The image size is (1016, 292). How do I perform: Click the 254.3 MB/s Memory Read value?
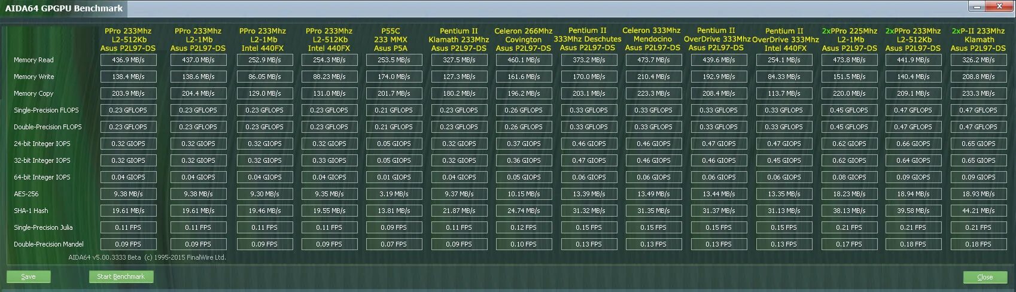329,60
